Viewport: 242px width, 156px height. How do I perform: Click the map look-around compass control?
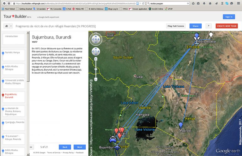tap(96, 39)
